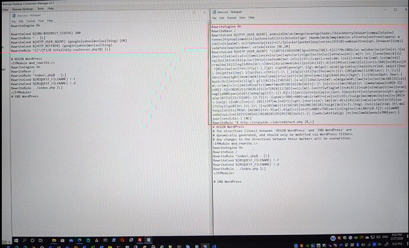
Task: Open the taskbar search magnifier
Action: click(24, 240)
